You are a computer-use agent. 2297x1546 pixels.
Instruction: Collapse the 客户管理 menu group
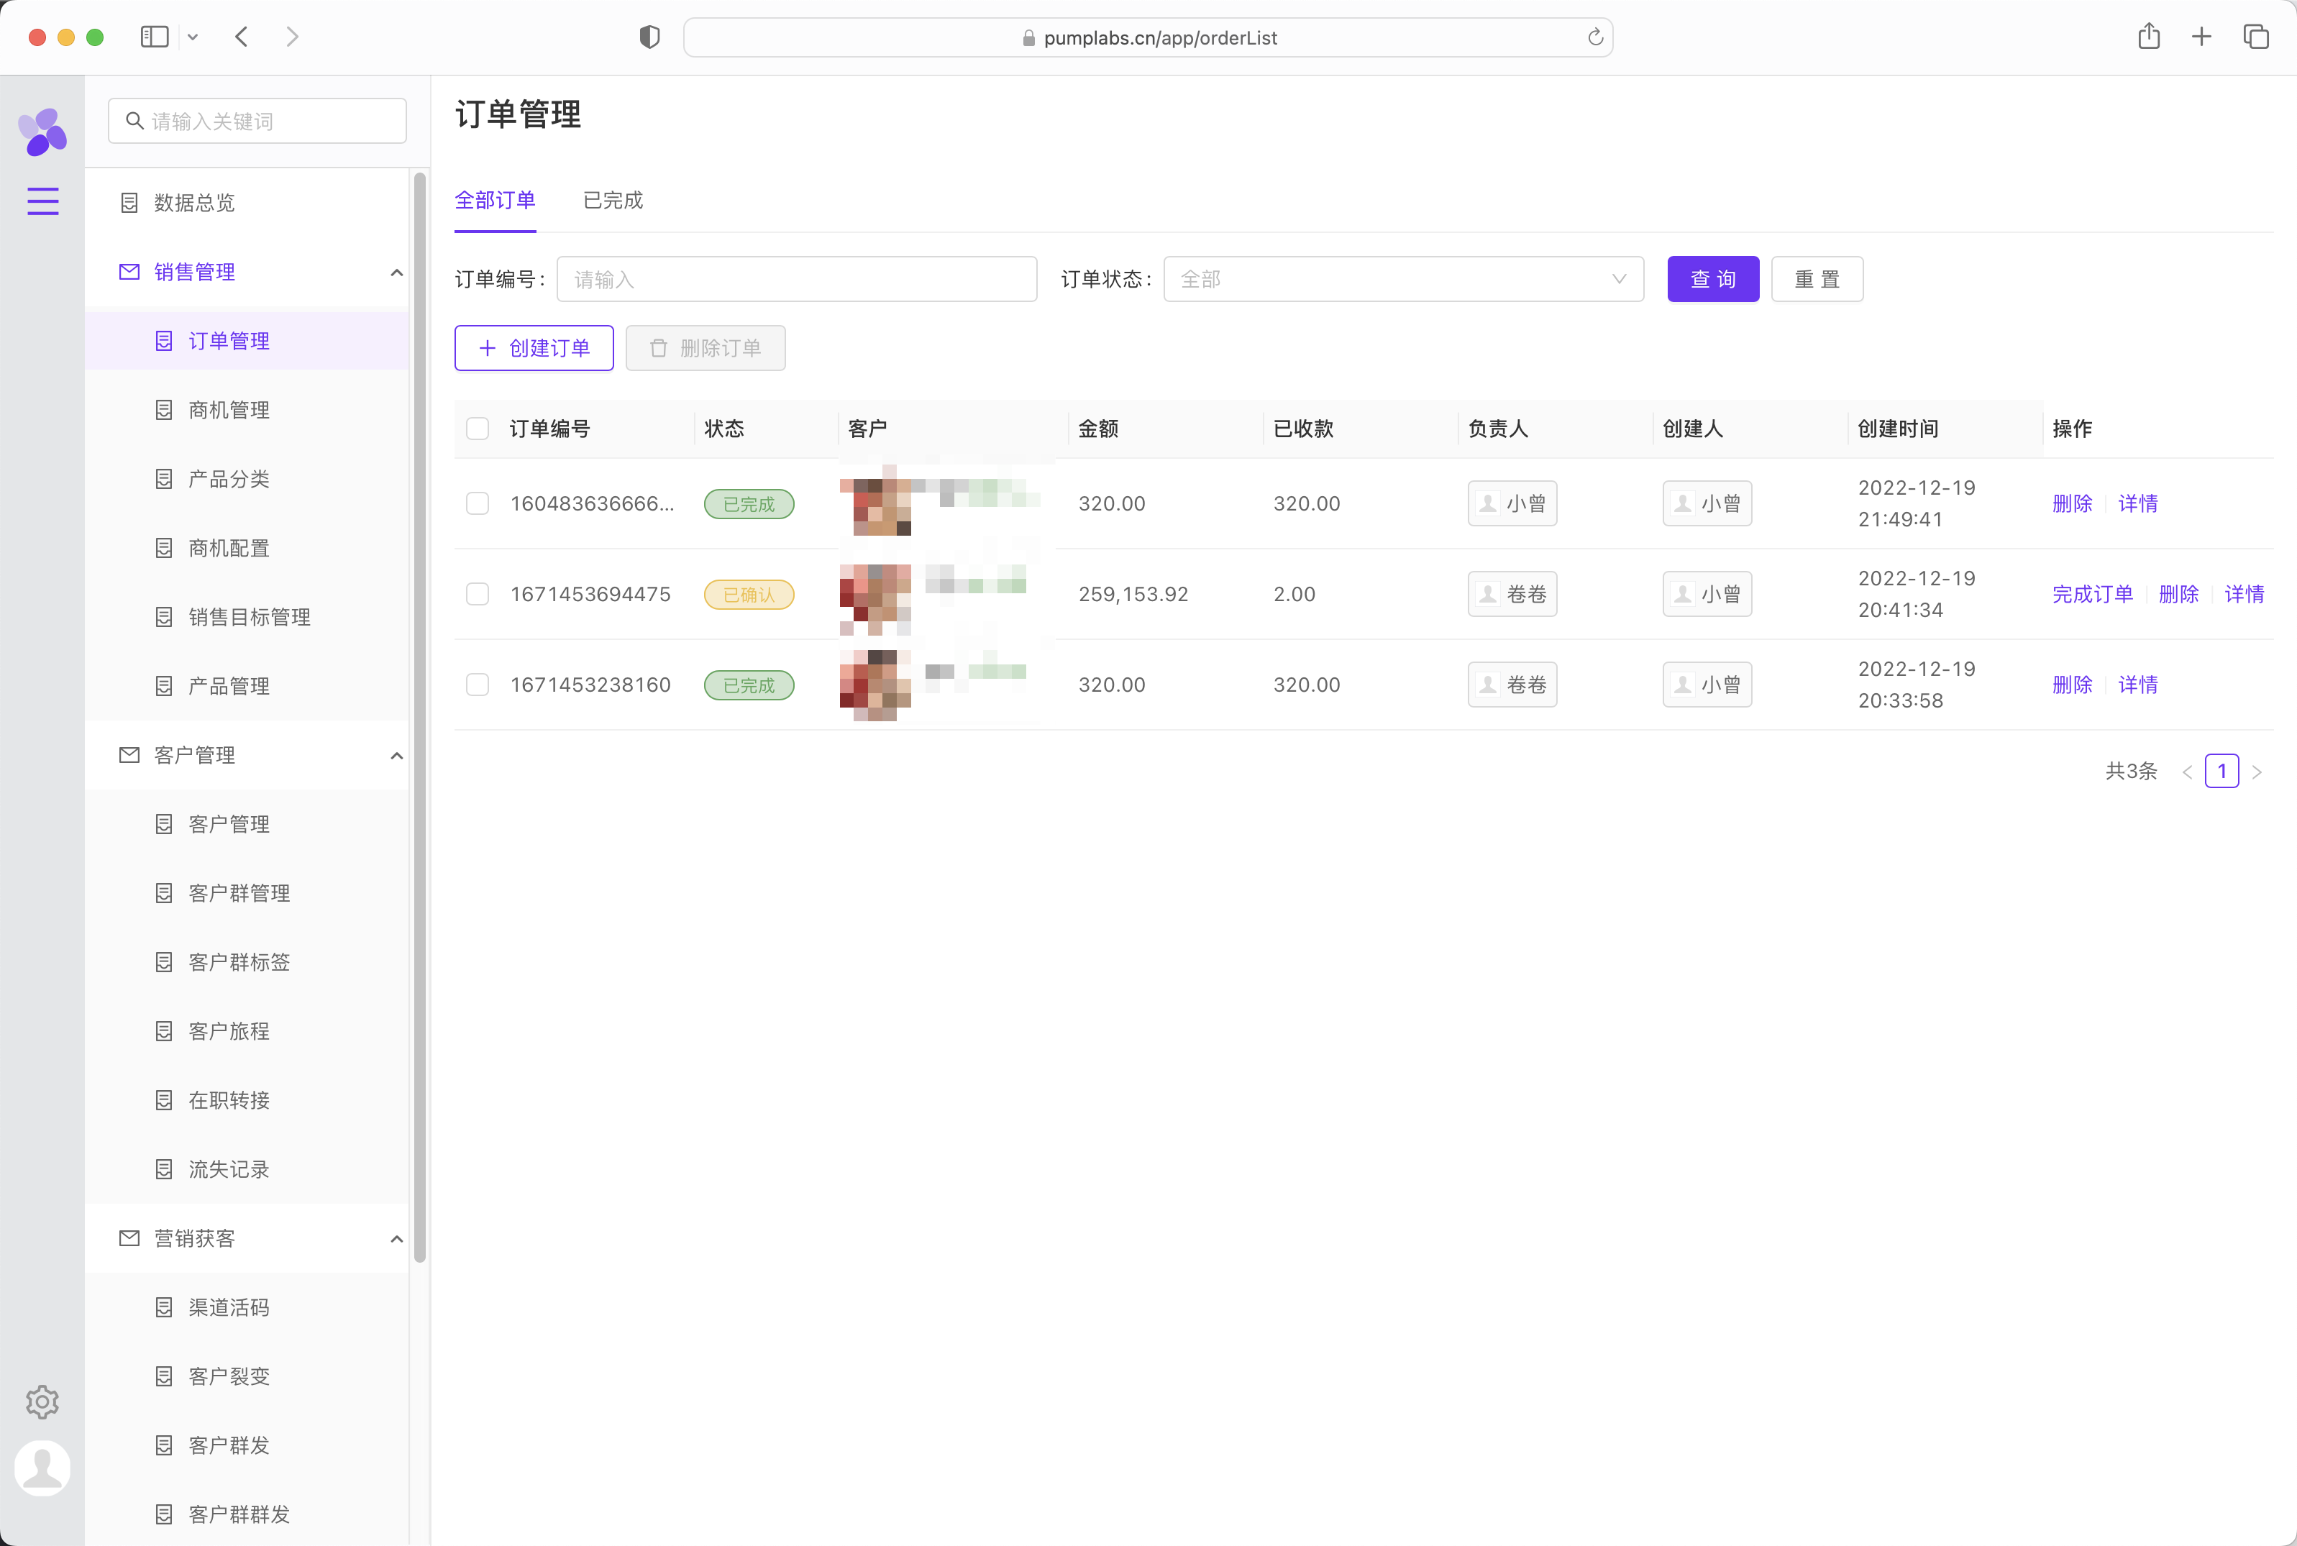[396, 755]
